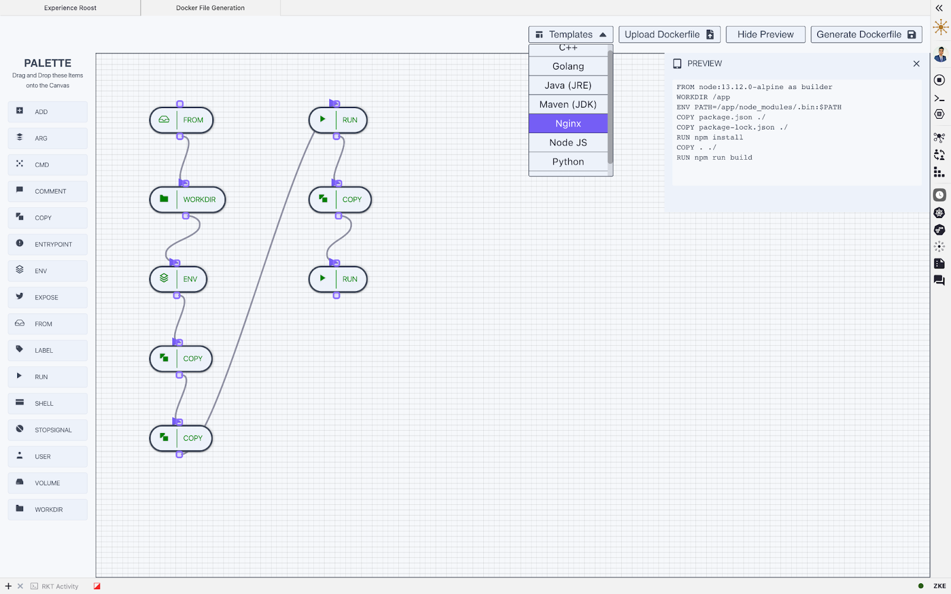Image resolution: width=951 pixels, height=594 pixels.
Task: Switch to Experience Roost tab
Action: click(x=70, y=8)
